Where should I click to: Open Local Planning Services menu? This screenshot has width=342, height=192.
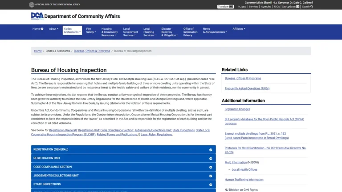[x=150, y=32]
